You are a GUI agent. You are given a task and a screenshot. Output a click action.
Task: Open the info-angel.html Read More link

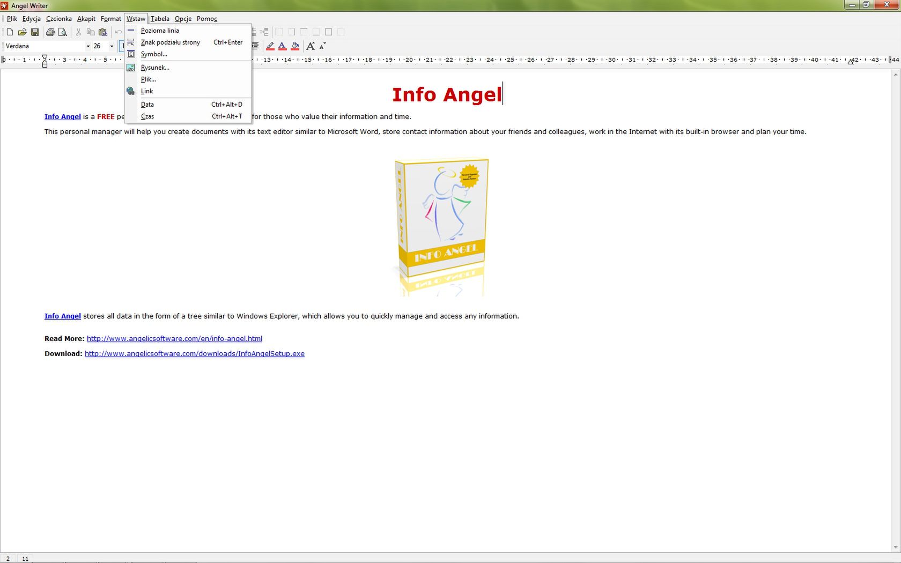pos(174,338)
